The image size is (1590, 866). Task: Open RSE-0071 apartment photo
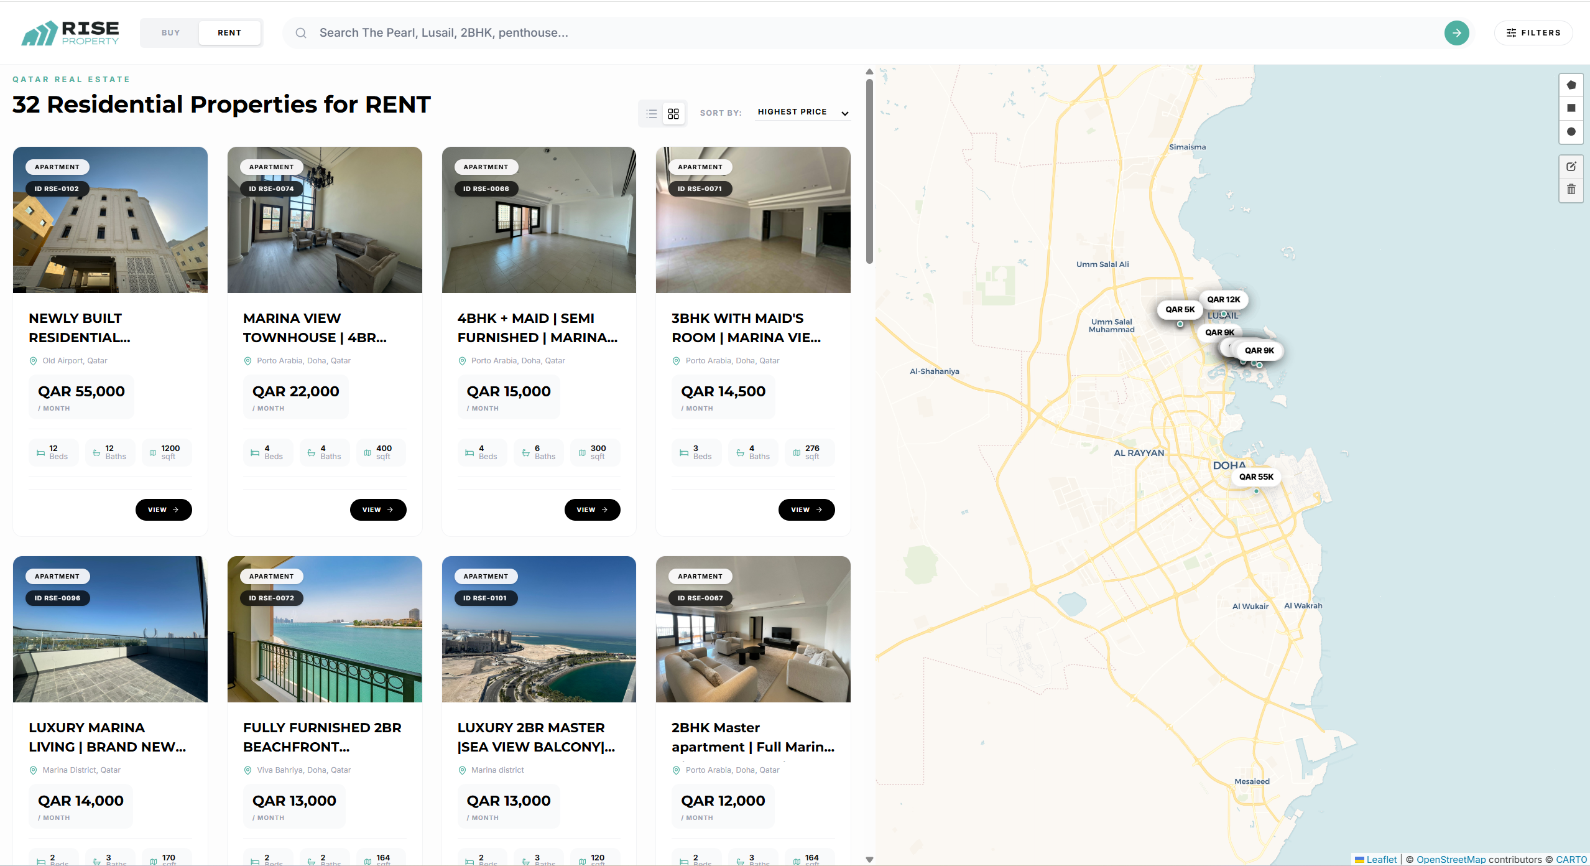(x=753, y=220)
